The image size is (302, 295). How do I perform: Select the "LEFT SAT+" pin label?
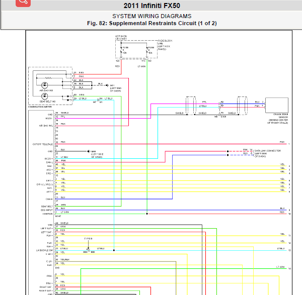click(x=47, y=229)
